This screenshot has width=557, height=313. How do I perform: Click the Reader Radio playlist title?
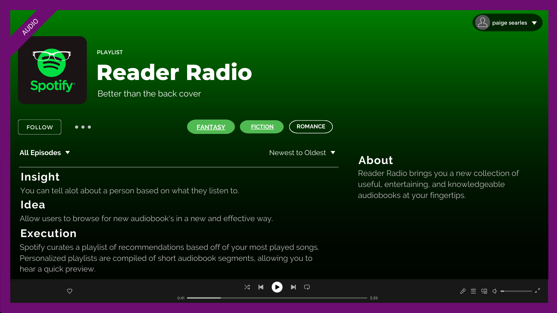(174, 72)
